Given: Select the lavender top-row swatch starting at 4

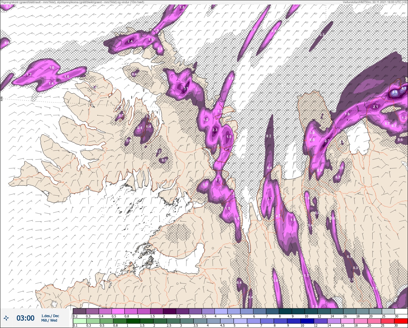Looking at the screenshot, I should coord(221,311).
